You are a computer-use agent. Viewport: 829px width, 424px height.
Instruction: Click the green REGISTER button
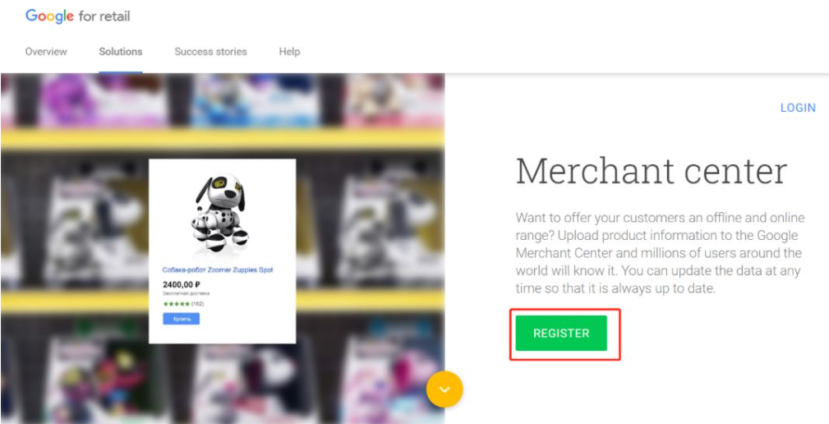(x=561, y=333)
